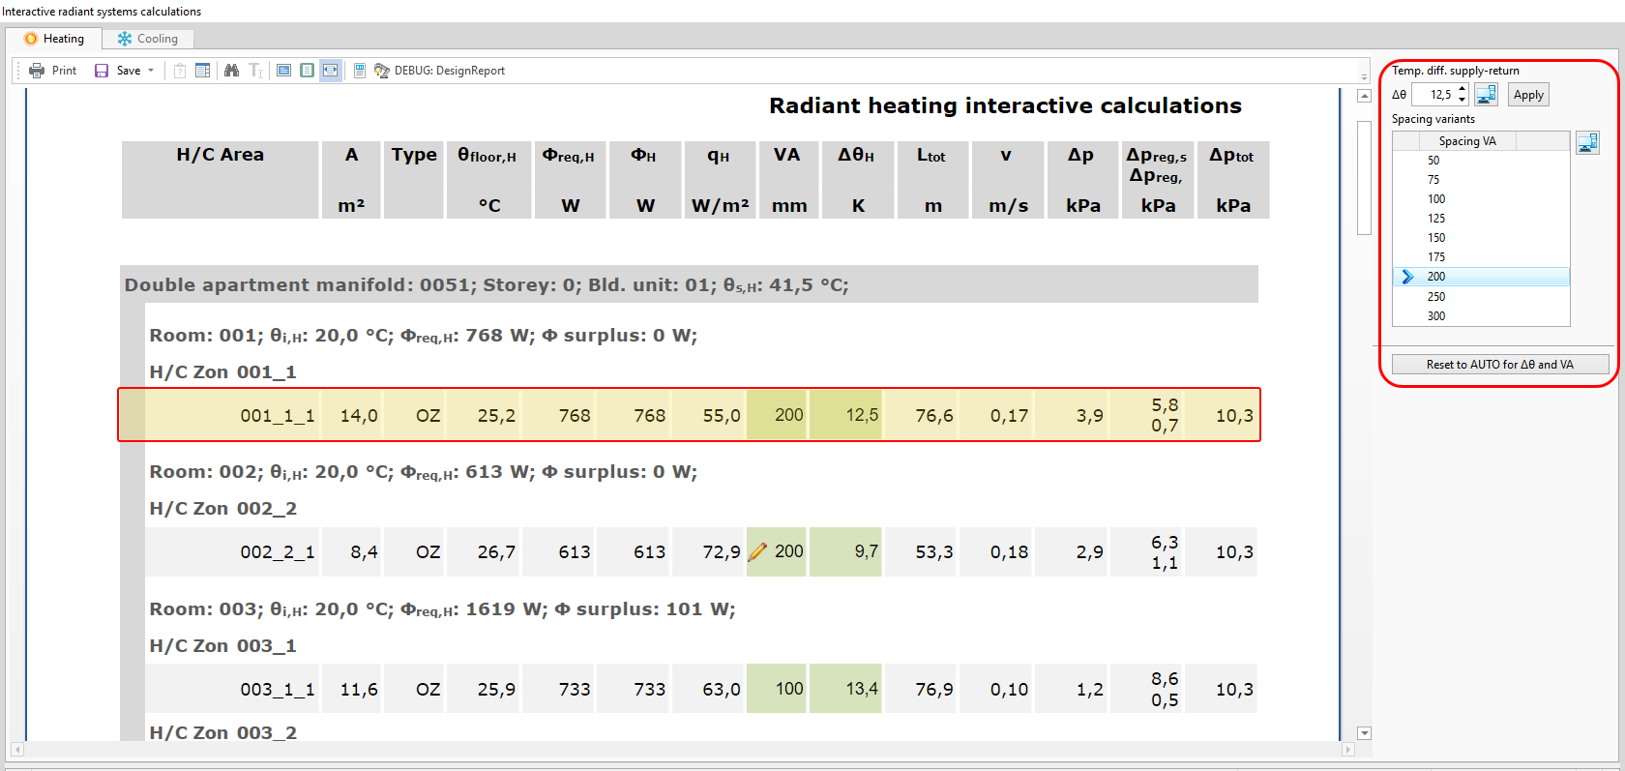Choose spacing variant 150 in list
Screen dimensions: 1625x771
click(1436, 238)
